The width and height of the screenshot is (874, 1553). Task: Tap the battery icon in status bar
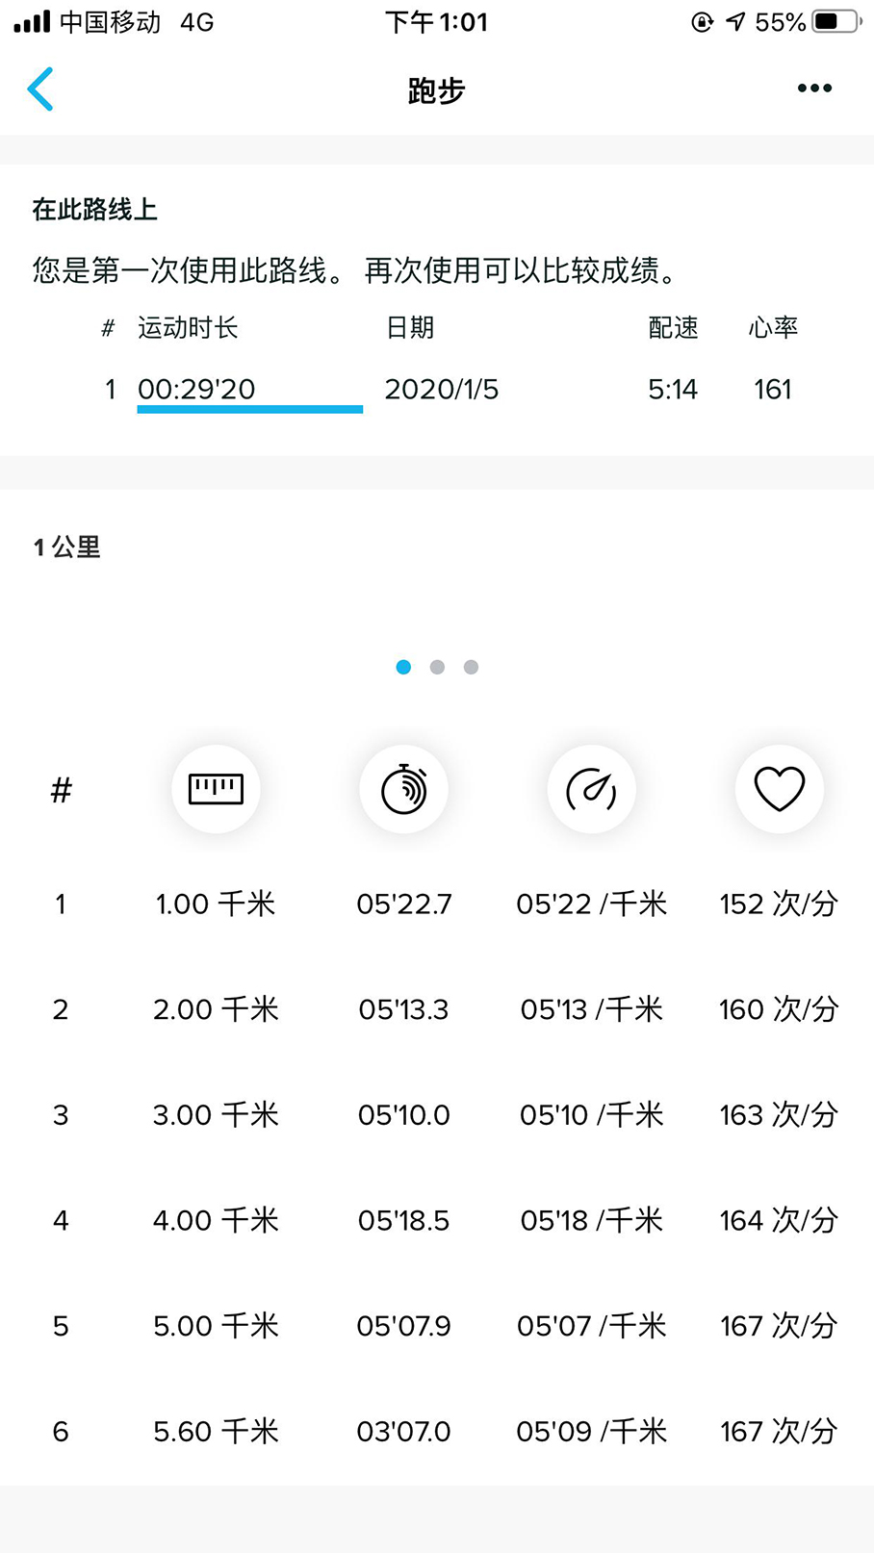(x=835, y=21)
